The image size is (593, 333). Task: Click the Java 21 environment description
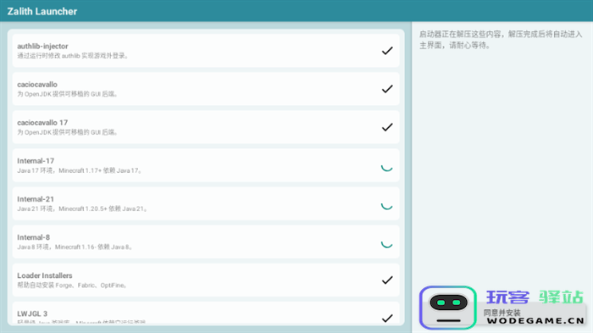[82, 209]
